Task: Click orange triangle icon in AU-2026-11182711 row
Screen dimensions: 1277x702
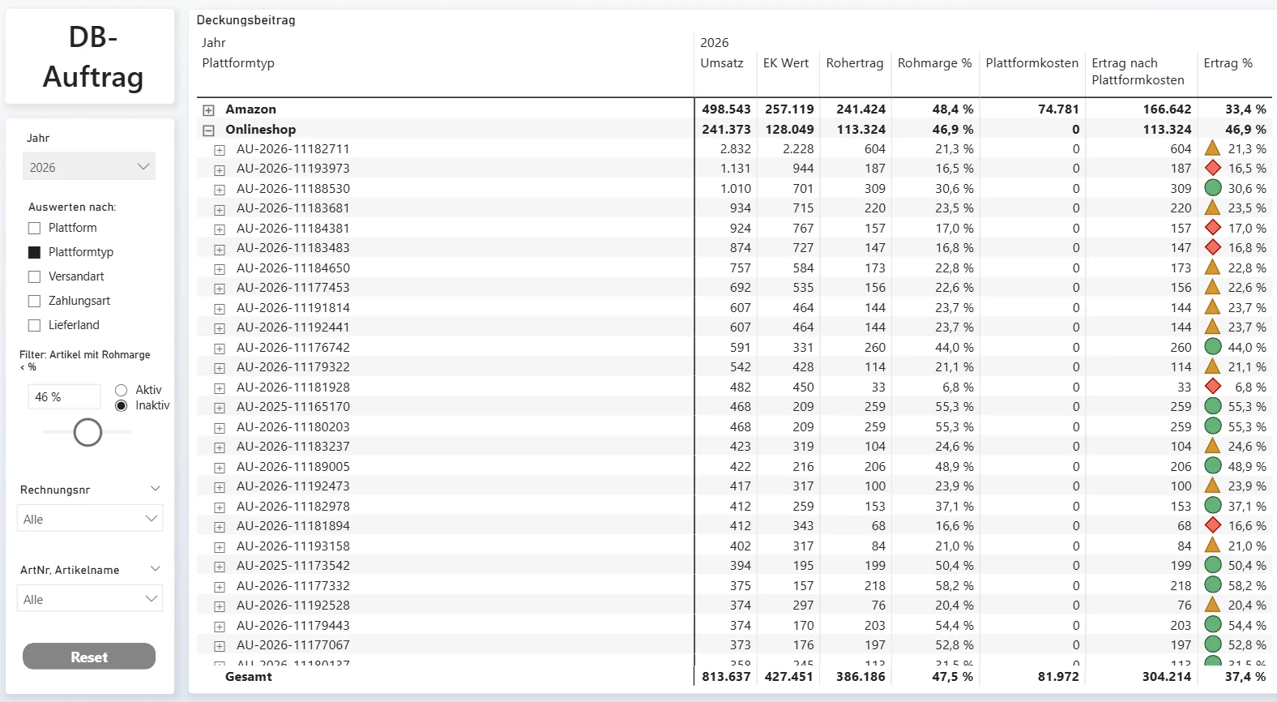Action: point(1213,148)
